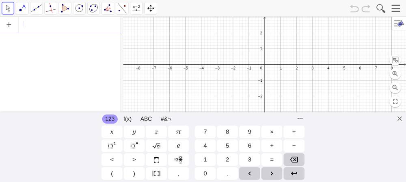The height and width of the screenshot is (182, 406).
Task: Tap the backspace delete key
Action: pyautogui.click(x=294, y=160)
